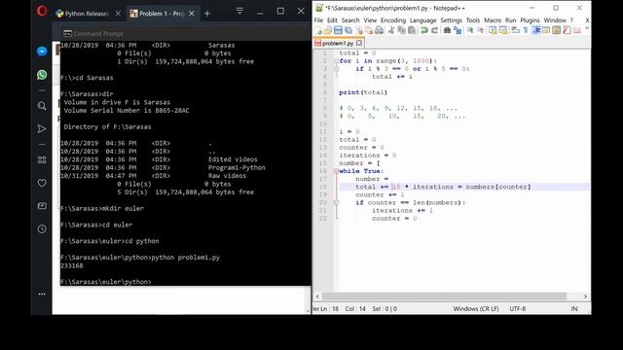The height and width of the screenshot is (350, 623).
Task: Click the Save All toolbar icon
Action: coord(348,30)
